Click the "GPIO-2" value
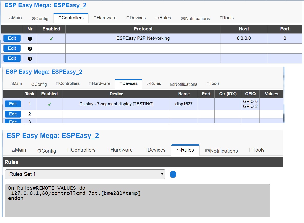This screenshot has width=304, height=223. 250,106
